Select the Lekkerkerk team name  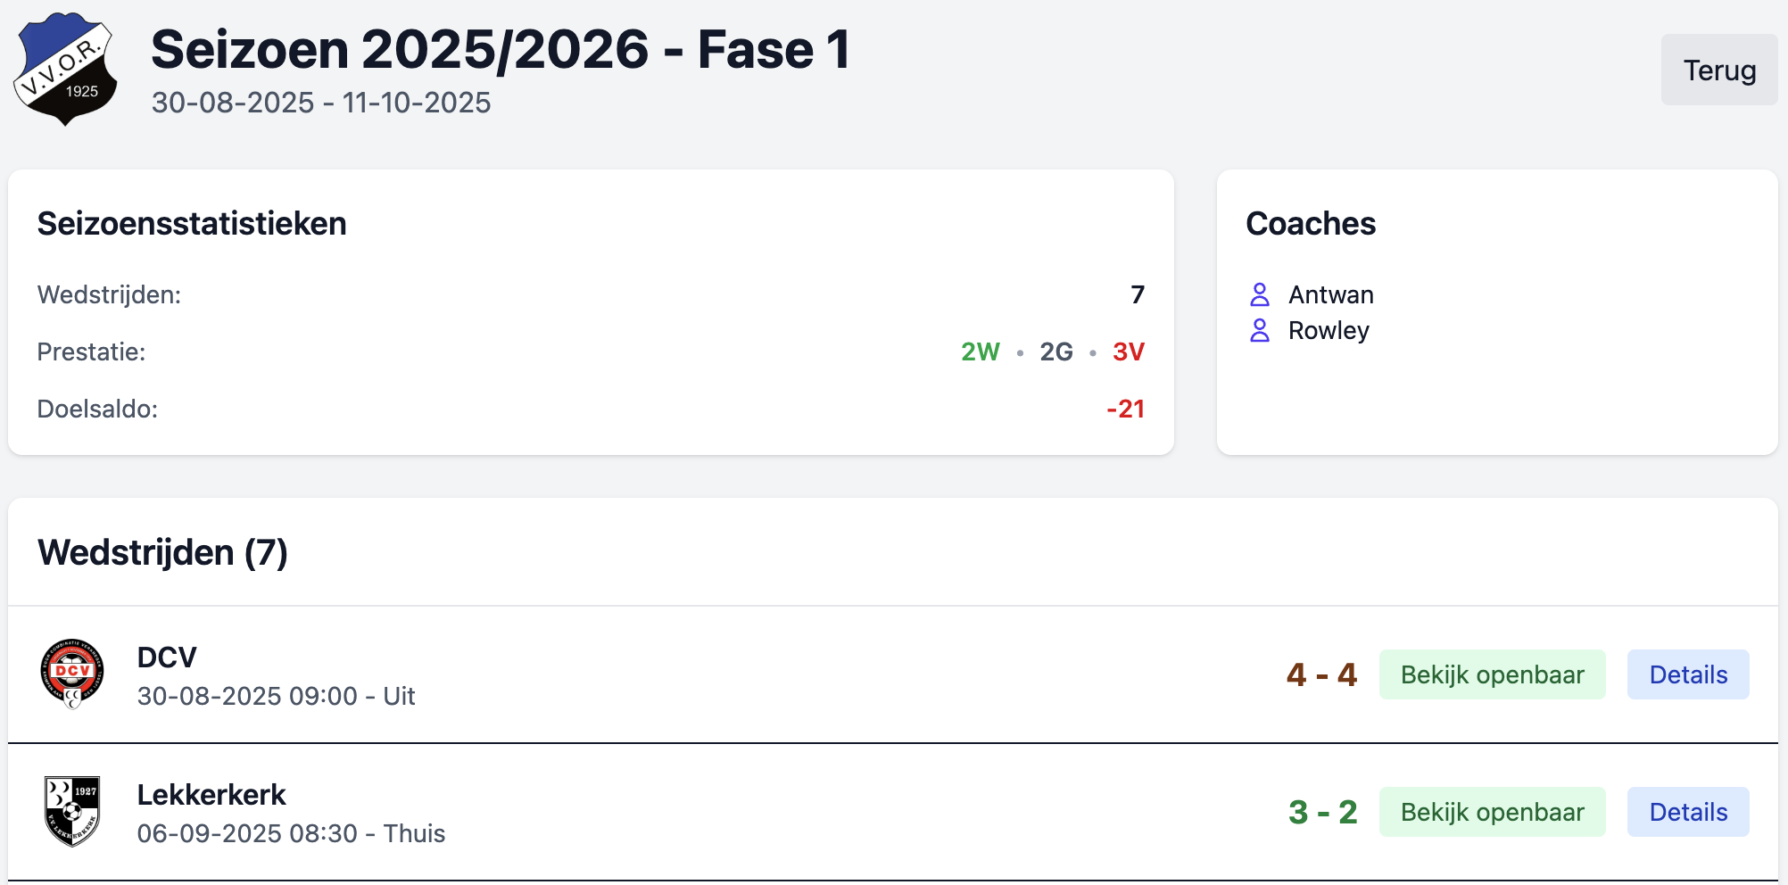click(x=211, y=795)
